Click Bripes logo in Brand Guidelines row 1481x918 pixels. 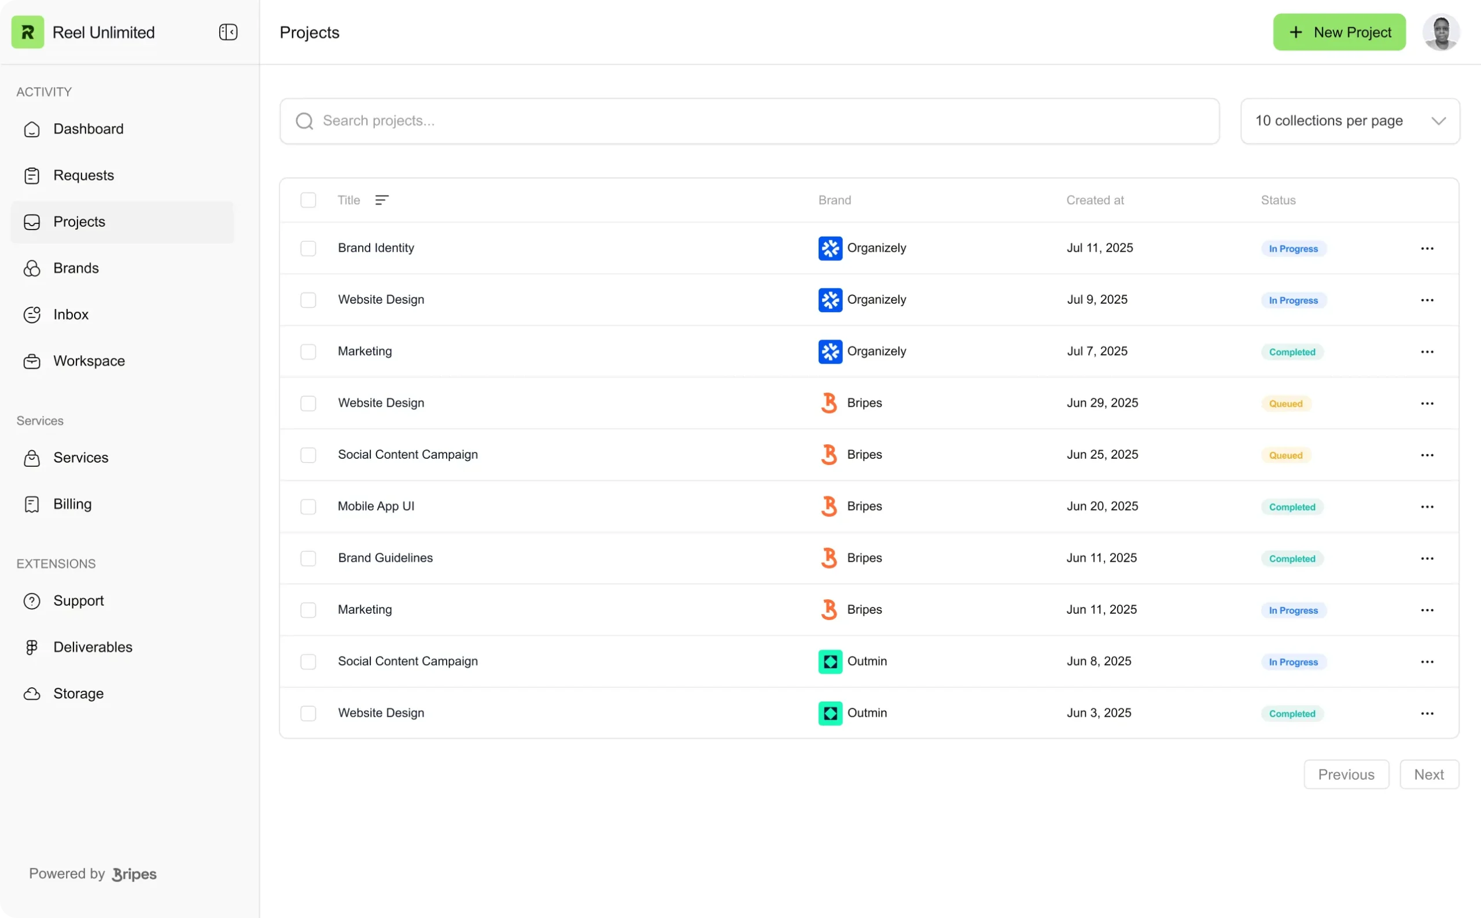click(x=830, y=558)
